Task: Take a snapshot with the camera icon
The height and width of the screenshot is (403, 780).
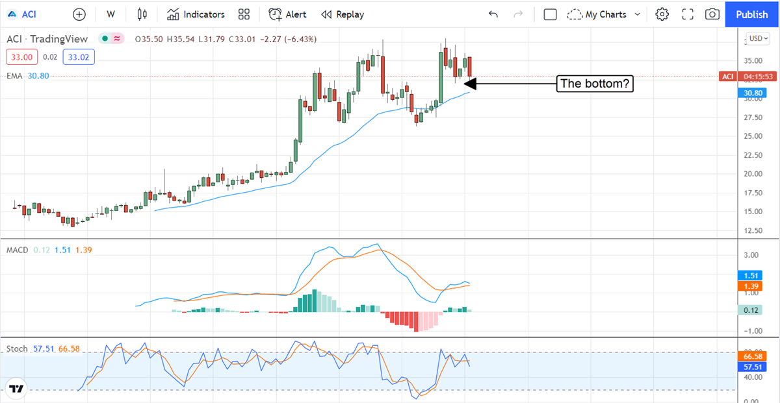Action: 712,14
